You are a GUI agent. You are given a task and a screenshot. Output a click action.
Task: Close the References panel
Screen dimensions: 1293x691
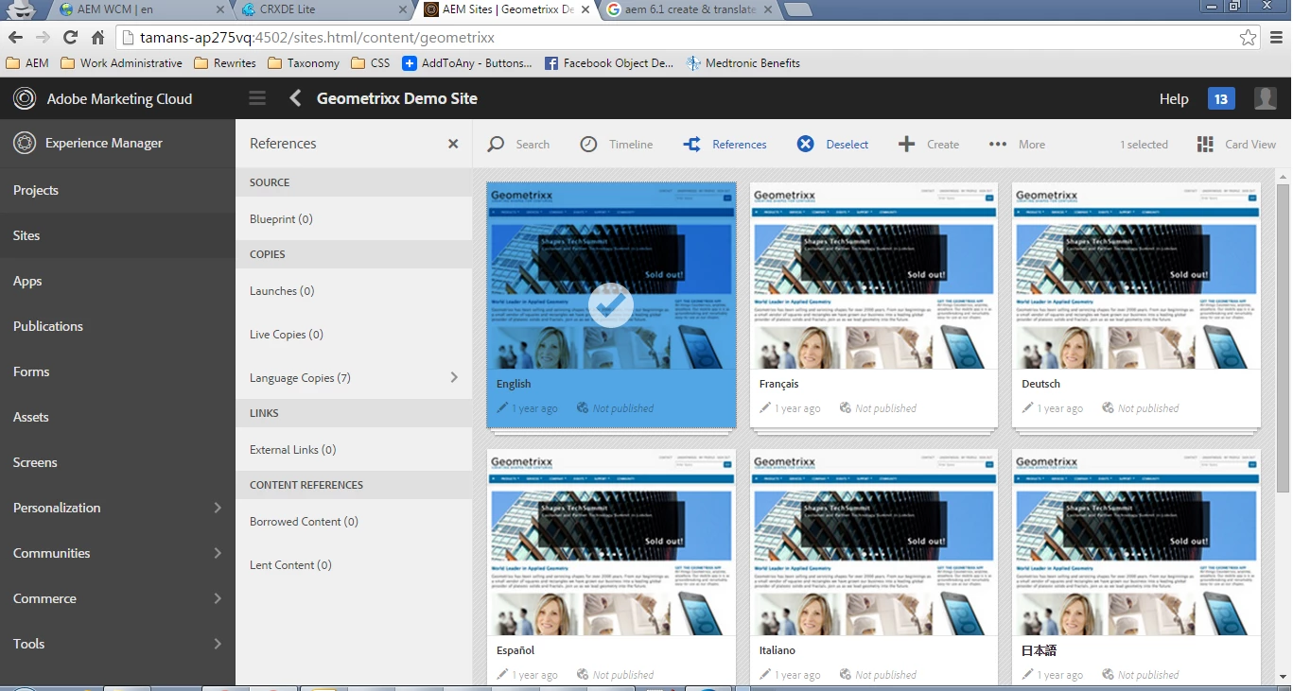click(453, 144)
